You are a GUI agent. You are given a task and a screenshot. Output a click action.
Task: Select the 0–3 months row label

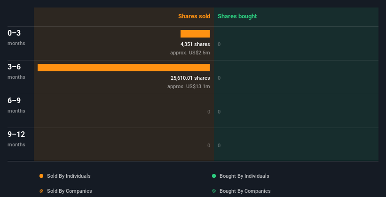tap(14, 33)
